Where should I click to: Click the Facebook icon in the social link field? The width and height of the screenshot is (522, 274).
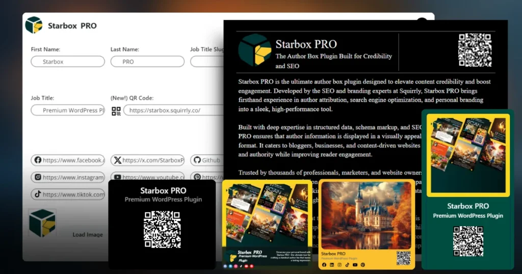click(x=38, y=160)
